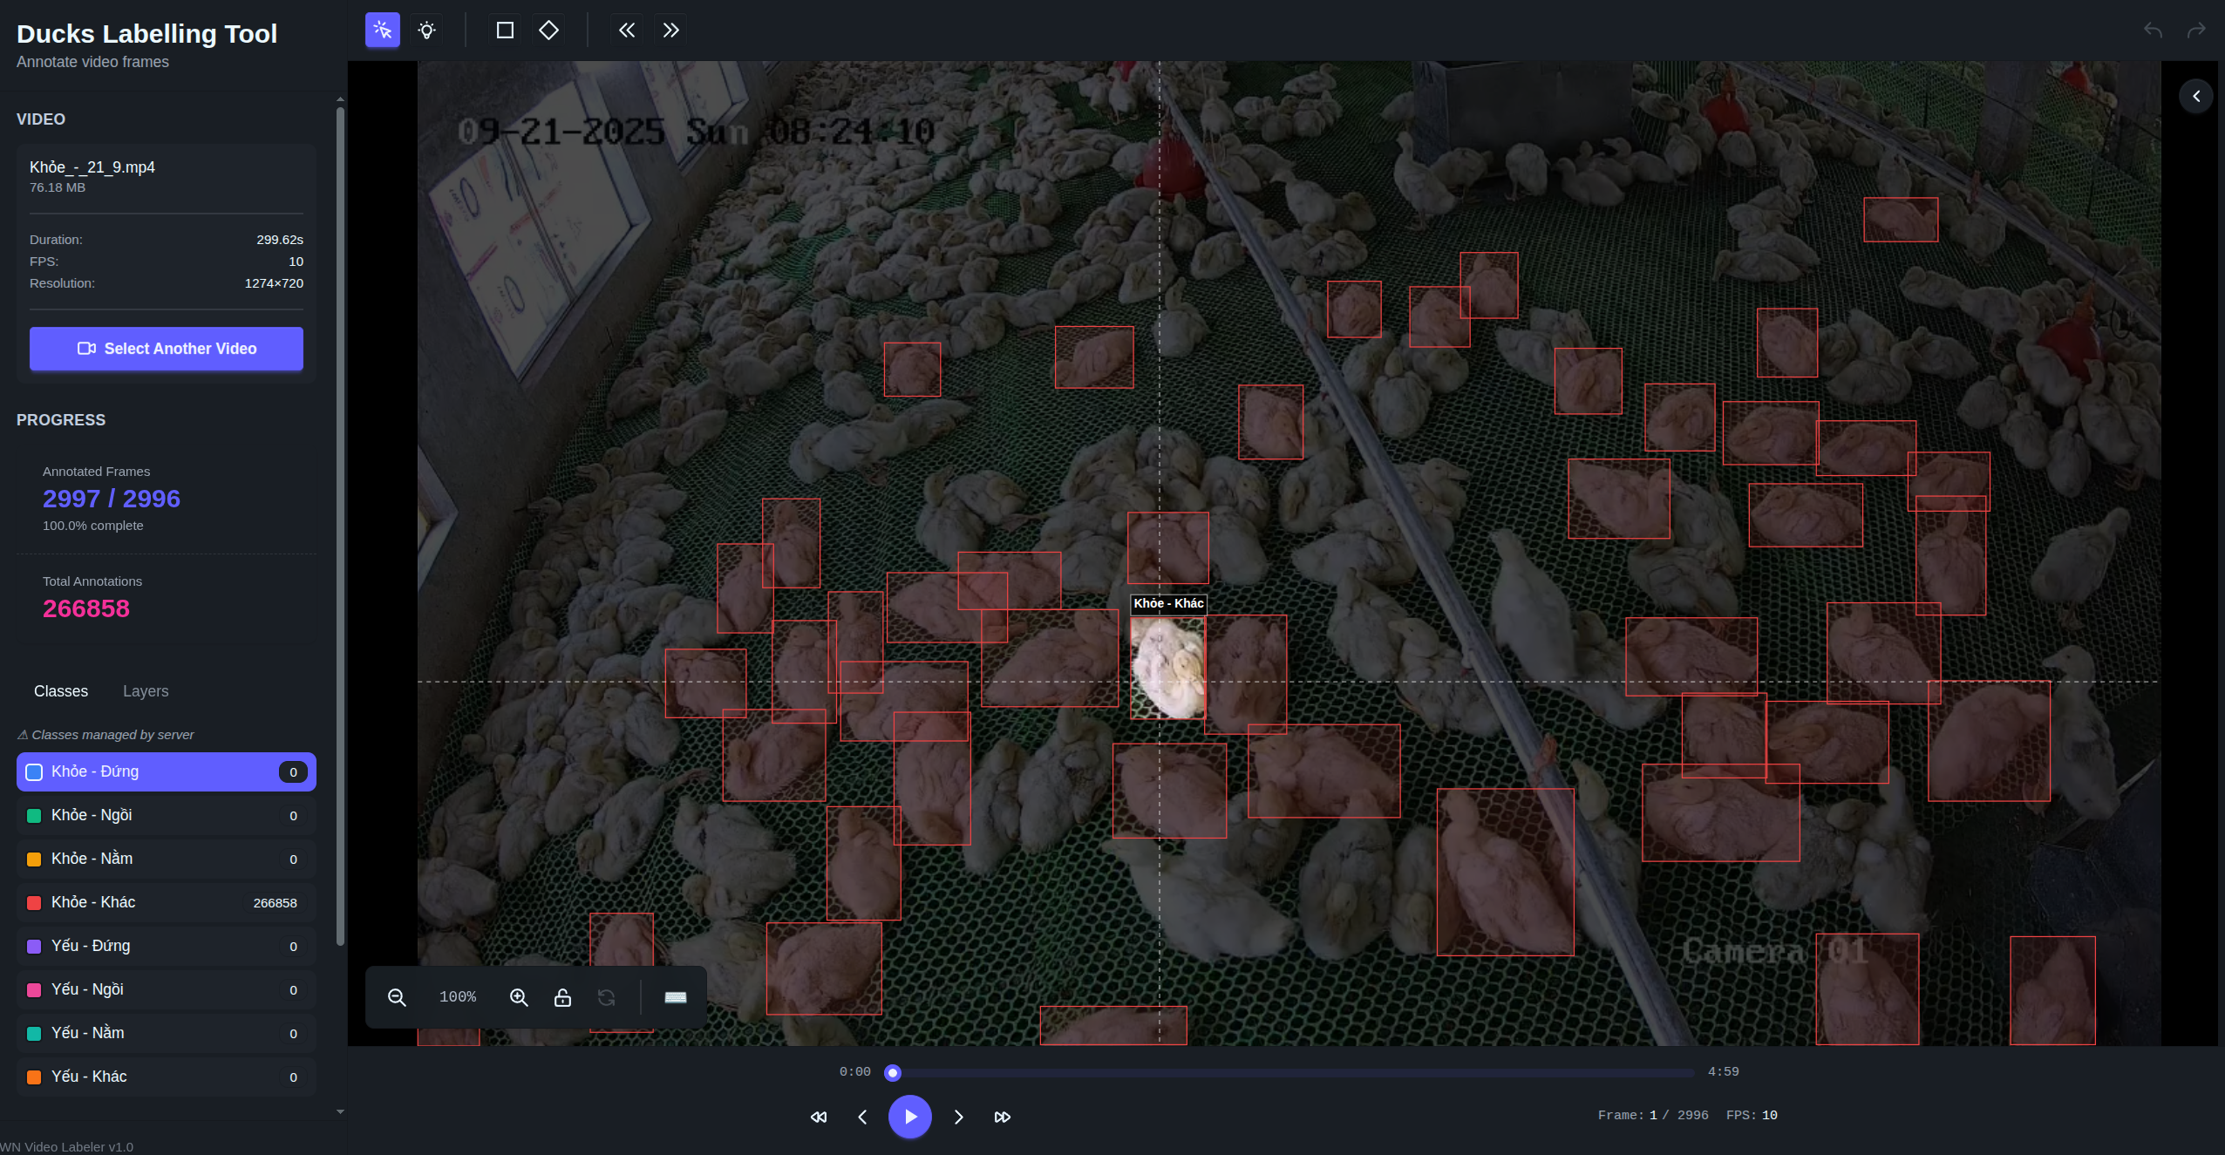Click the video timeline slider track
This screenshot has height=1155, width=2225.
(x=1290, y=1072)
